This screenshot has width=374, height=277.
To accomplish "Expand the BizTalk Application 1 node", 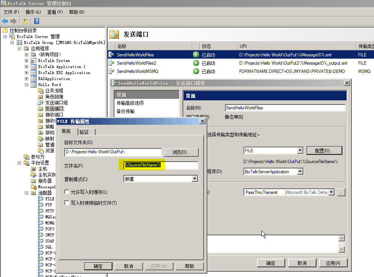I will coord(26,67).
